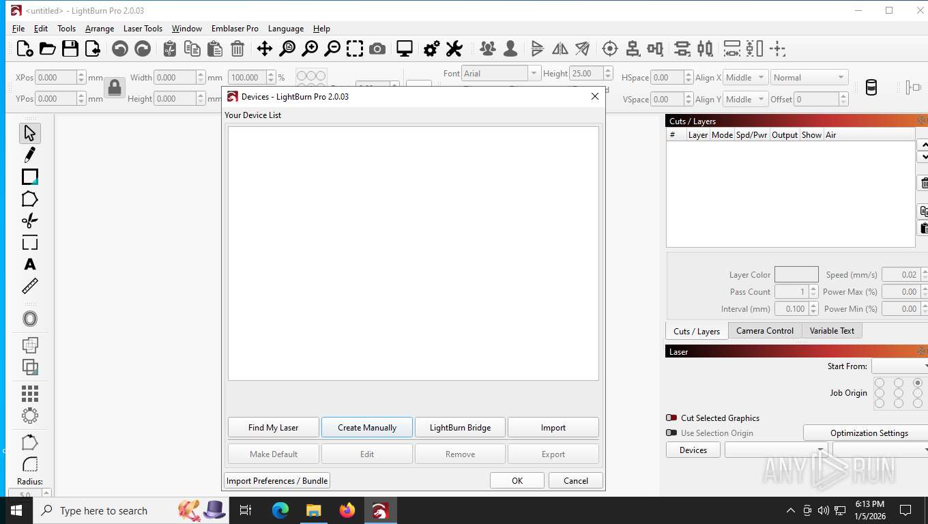Zoom out with the minus magnifier
This screenshot has width=928, height=524.
(332, 48)
